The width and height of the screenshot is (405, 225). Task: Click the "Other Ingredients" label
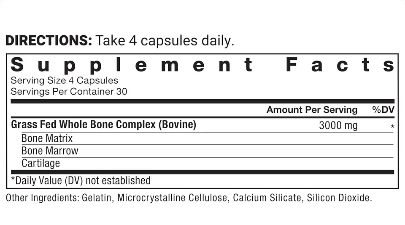pos(42,198)
